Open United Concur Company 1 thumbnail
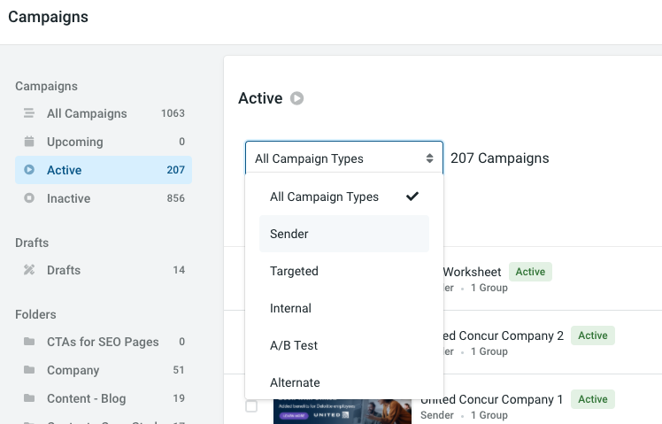 tap(343, 412)
